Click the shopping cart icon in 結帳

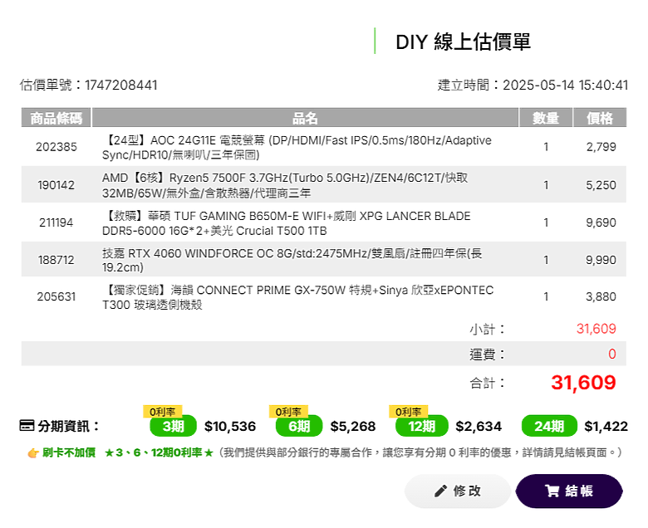coord(552,491)
